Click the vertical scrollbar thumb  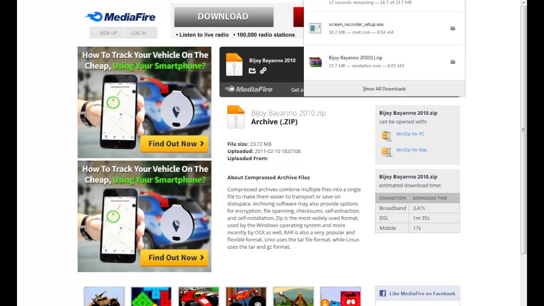tap(524, 130)
